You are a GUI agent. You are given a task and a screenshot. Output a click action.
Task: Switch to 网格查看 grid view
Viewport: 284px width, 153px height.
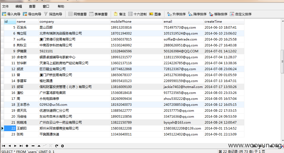[78, 14]
